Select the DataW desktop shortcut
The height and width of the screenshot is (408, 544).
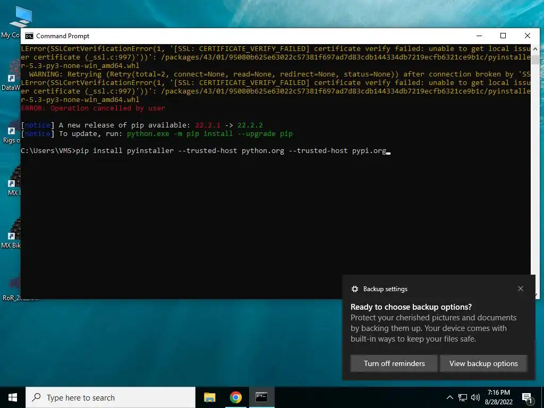11,74
